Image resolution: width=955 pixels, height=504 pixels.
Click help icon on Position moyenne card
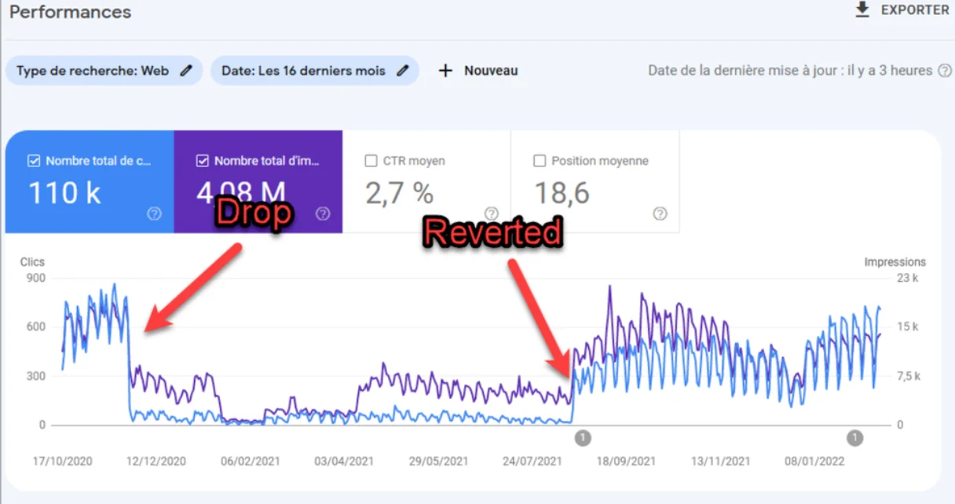(660, 214)
